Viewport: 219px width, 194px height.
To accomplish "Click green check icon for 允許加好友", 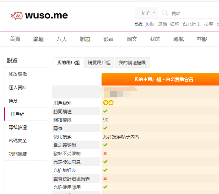I will tap(105, 170).
